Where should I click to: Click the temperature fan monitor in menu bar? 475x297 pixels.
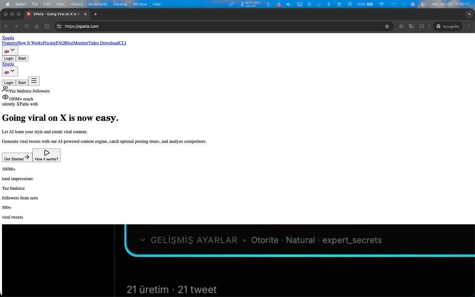[x=251, y=4]
